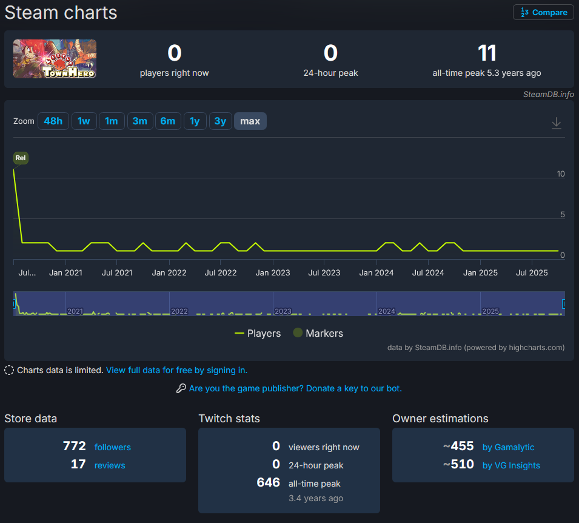
Task: Download chart data via arrow icon
Action: [556, 123]
